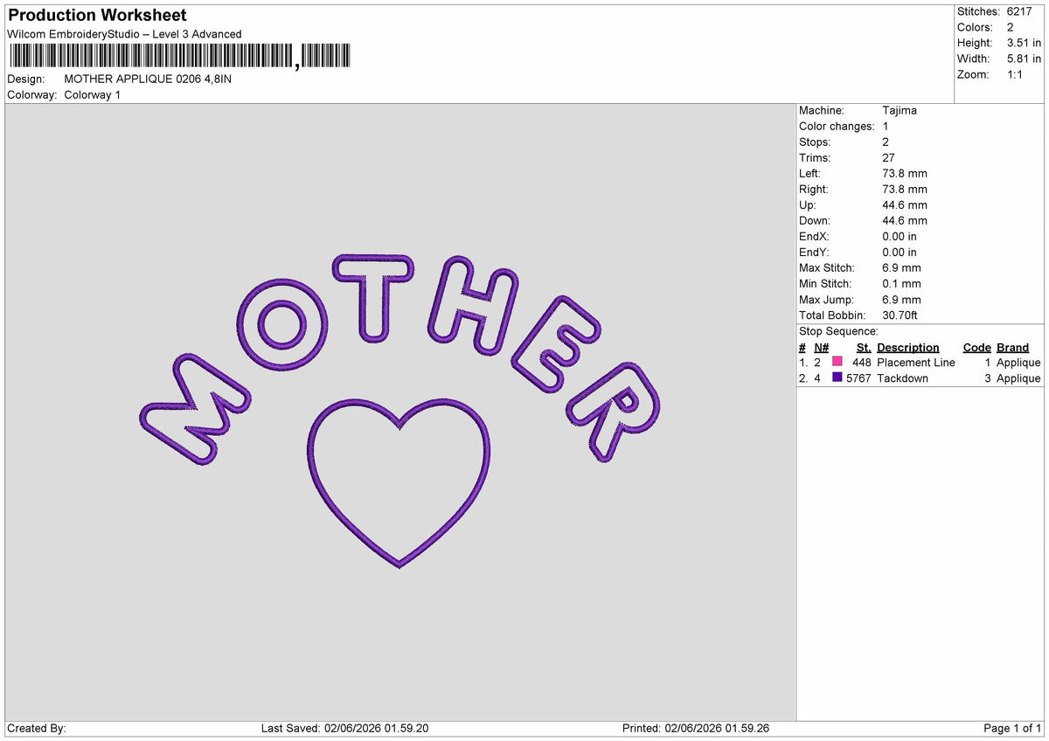Click the embroidered heart shape in preview
Image resolution: width=1049 pixels, height=741 pixels.
tap(399, 483)
